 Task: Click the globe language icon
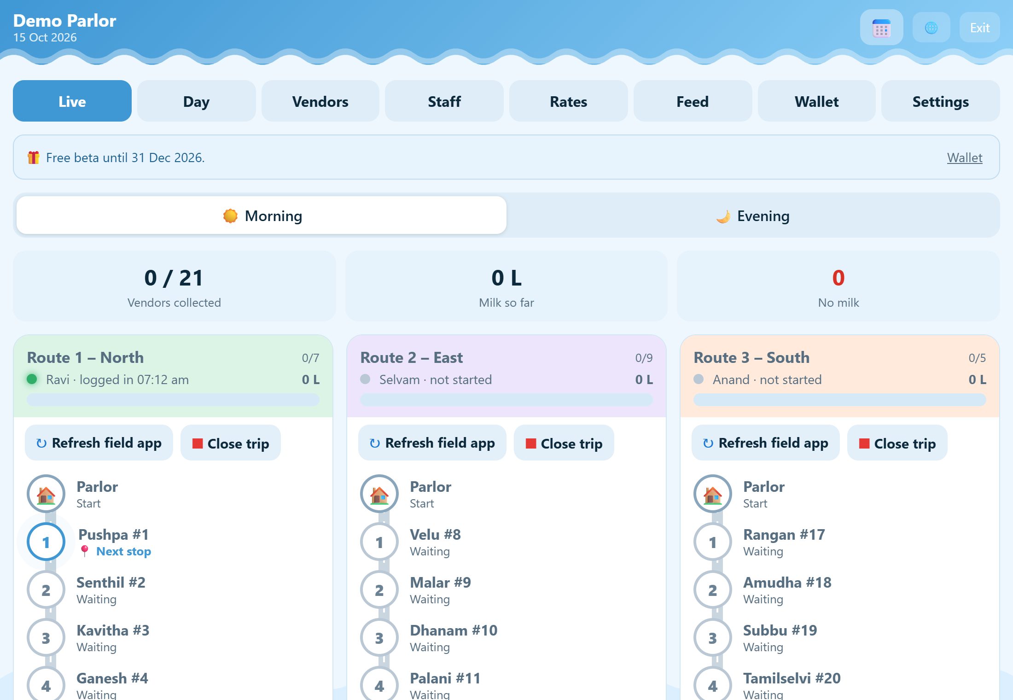[x=931, y=28]
